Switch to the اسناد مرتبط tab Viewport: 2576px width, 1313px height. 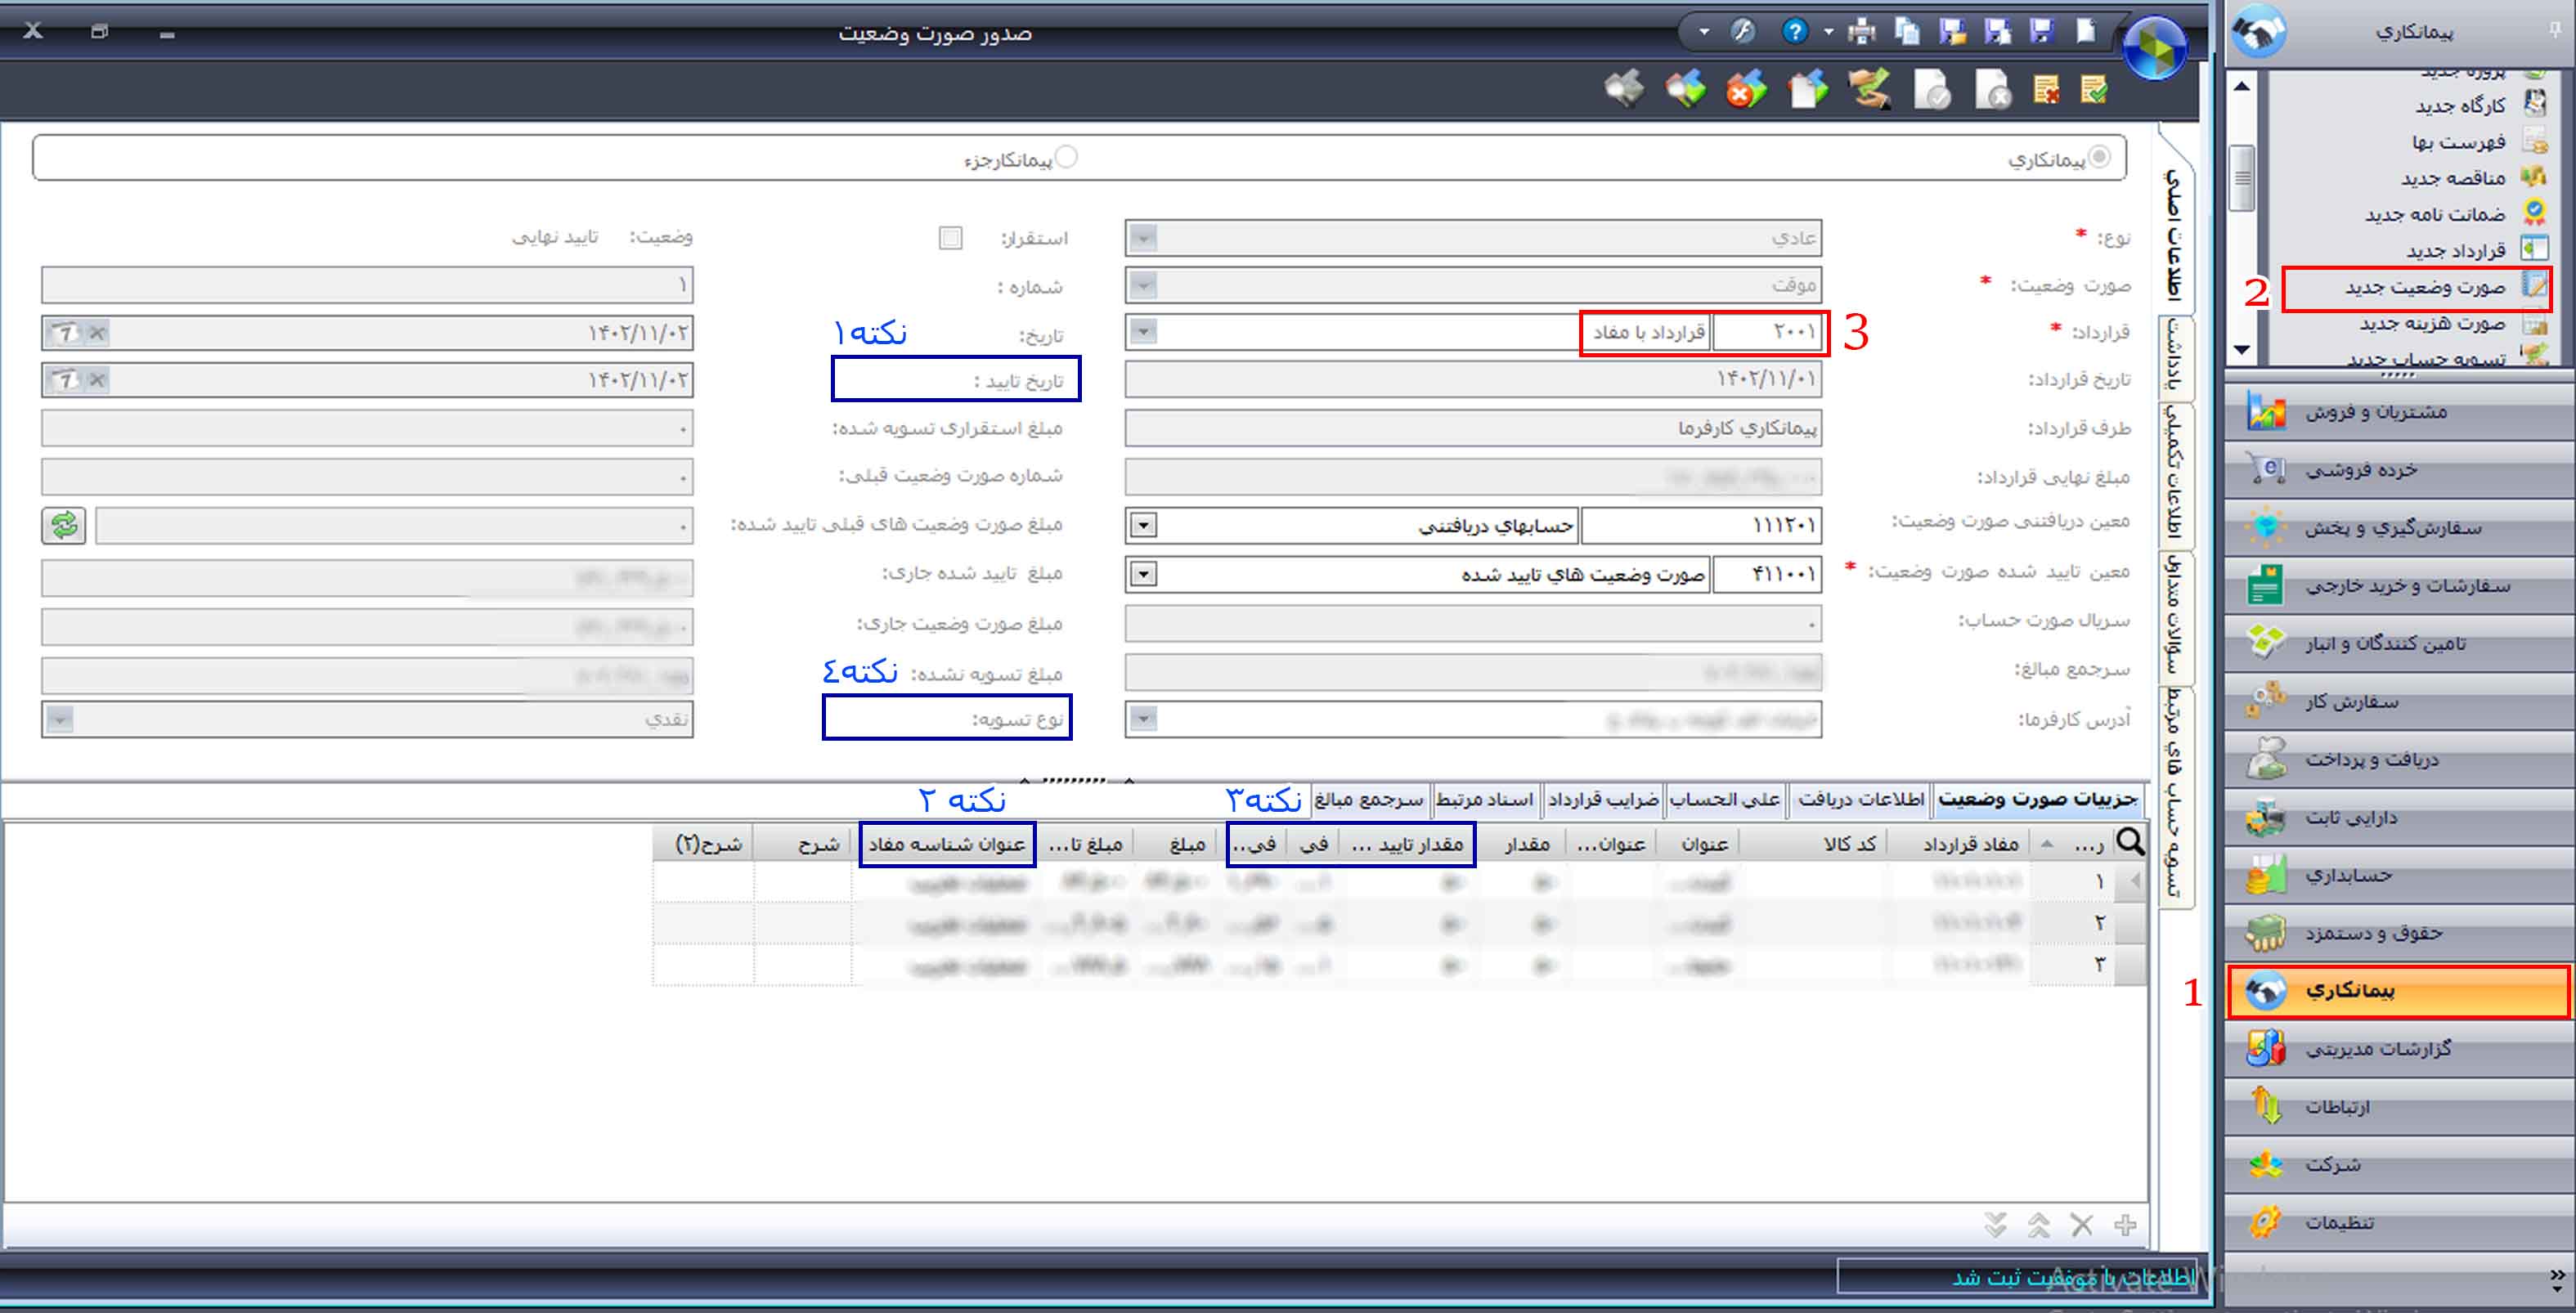pos(1484,799)
